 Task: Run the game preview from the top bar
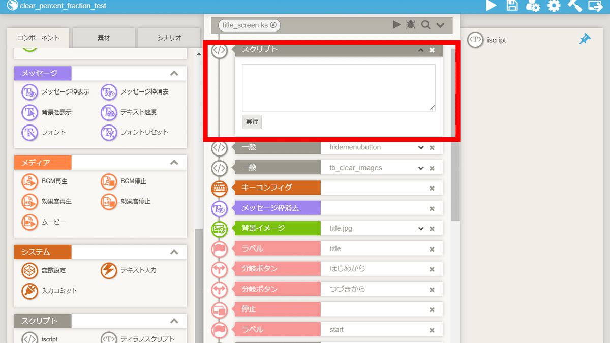pos(491,6)
